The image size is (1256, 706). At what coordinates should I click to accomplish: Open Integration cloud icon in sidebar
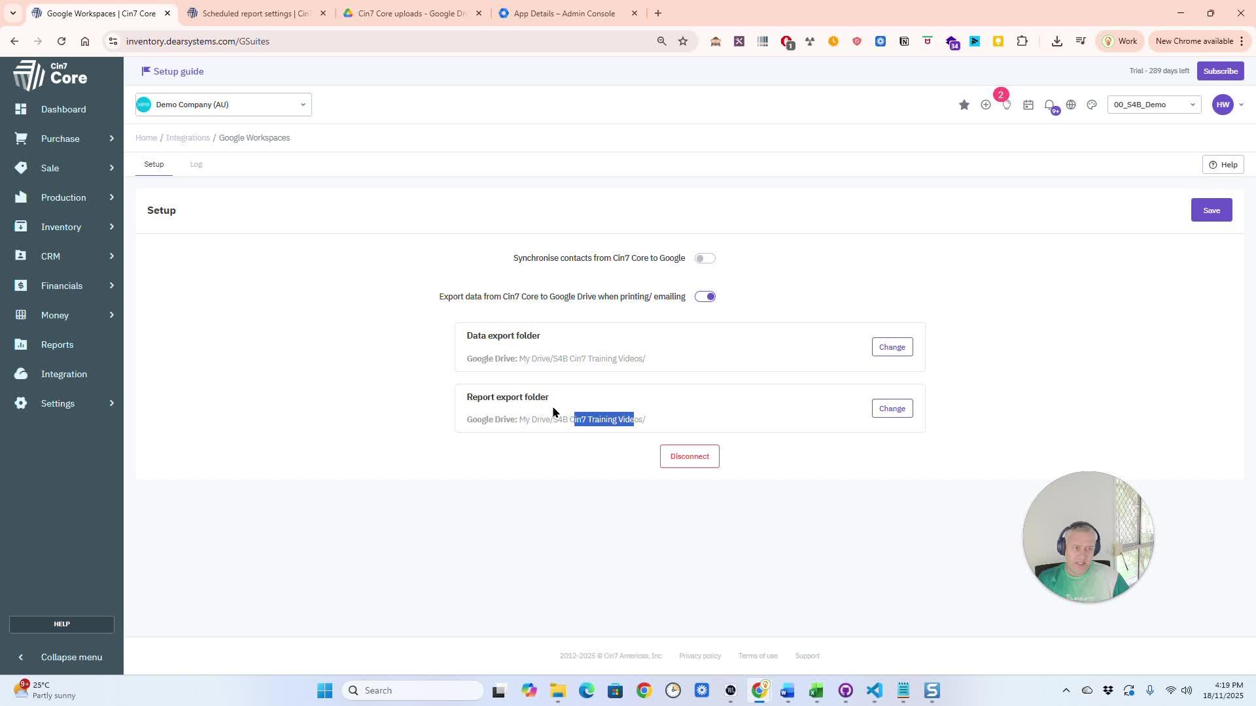[21, 374]
